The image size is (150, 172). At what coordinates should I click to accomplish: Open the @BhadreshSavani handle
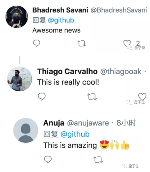[x=119, y=10]
